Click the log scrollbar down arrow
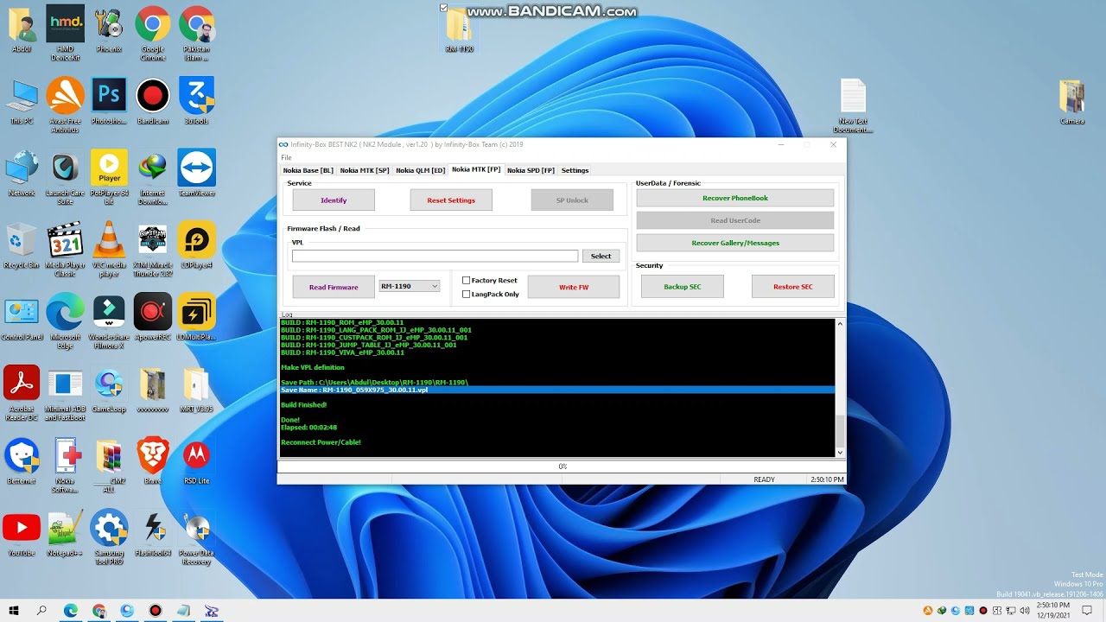This screenshot has width=1106, height=622. (x=840, y=452)
